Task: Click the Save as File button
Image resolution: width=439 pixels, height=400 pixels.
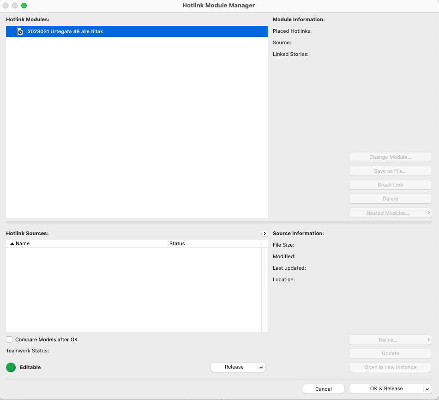Action: point(390,171)
